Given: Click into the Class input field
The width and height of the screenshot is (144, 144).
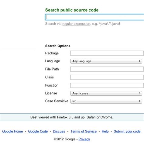Looking at the screenshot, I should point(107,77).
